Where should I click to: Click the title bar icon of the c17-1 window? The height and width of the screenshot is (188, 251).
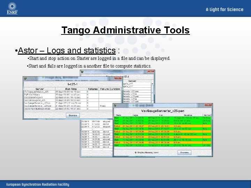[x=82, y=72]
